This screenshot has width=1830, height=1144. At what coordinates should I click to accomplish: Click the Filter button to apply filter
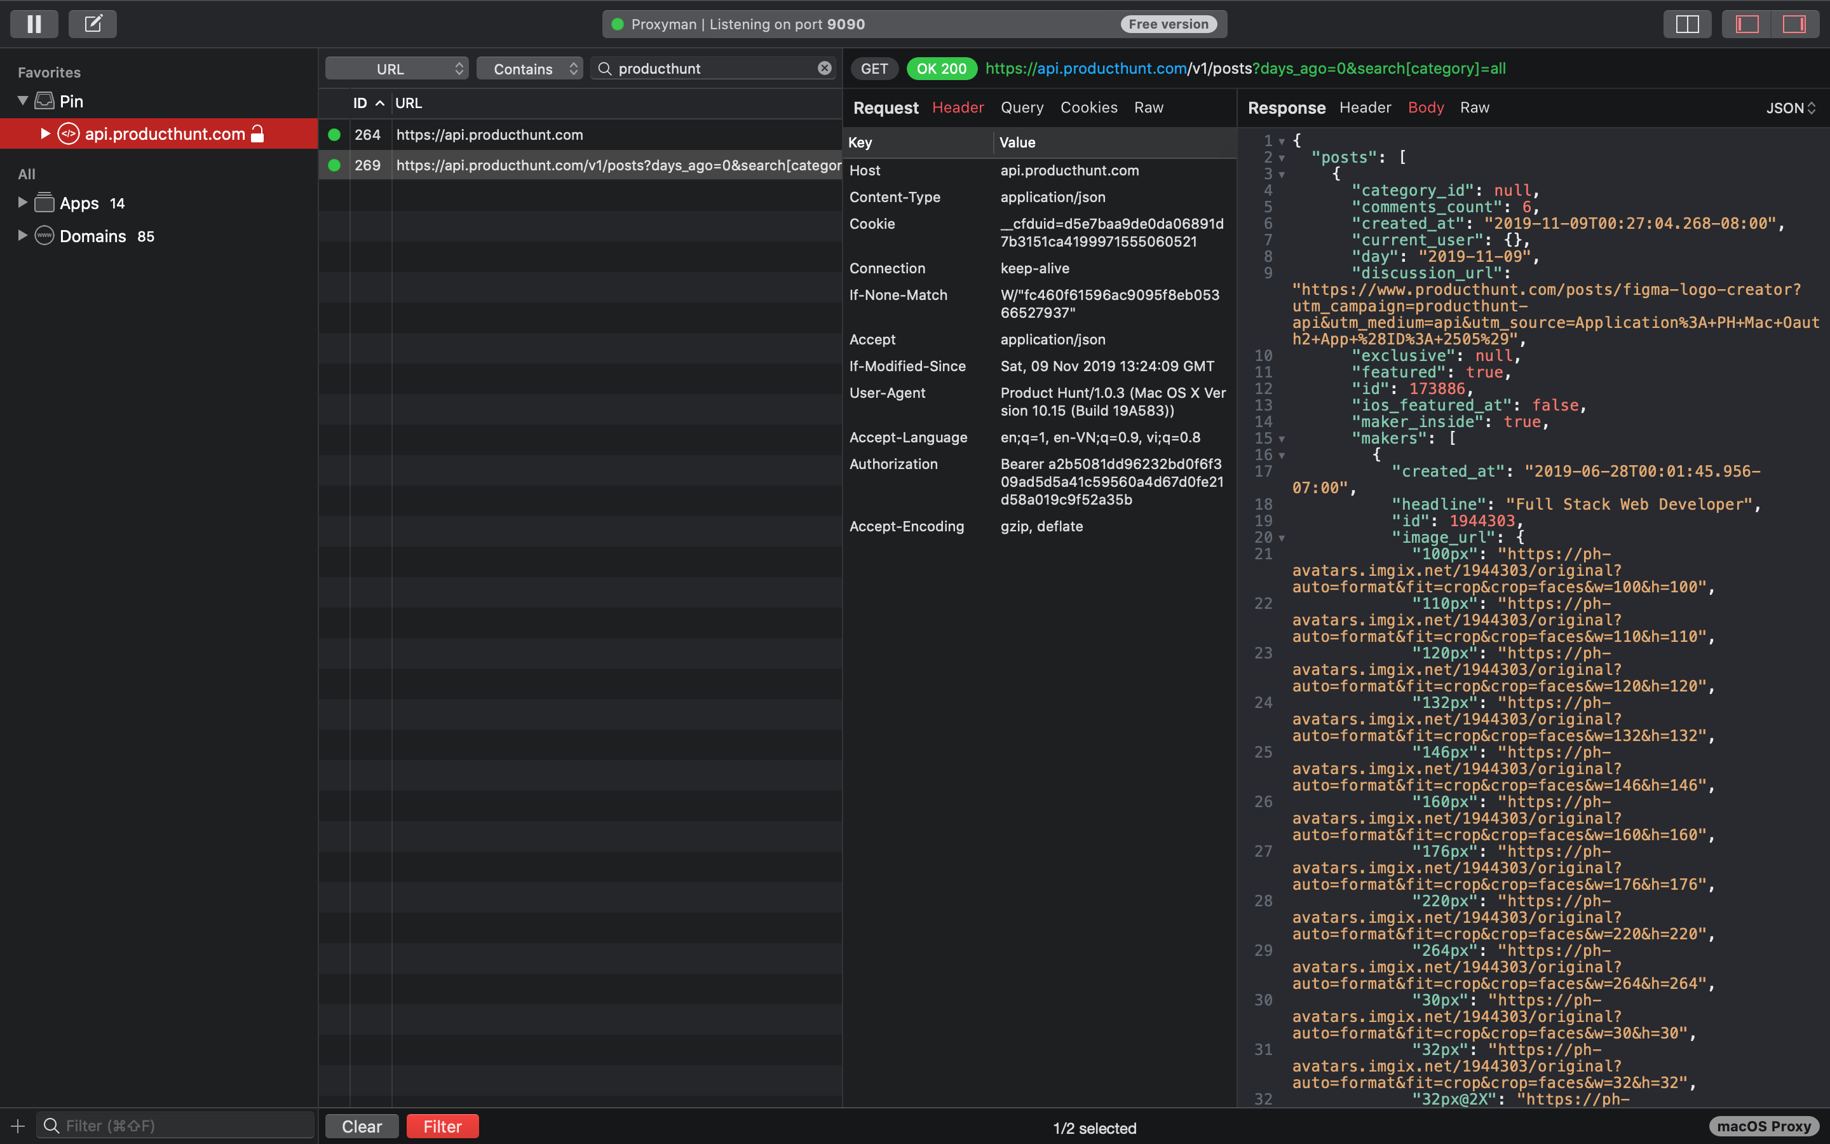tap(444, 1126)
